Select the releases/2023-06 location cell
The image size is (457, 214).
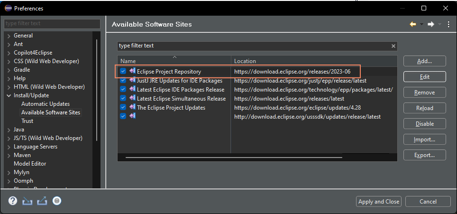click(292, 71)
